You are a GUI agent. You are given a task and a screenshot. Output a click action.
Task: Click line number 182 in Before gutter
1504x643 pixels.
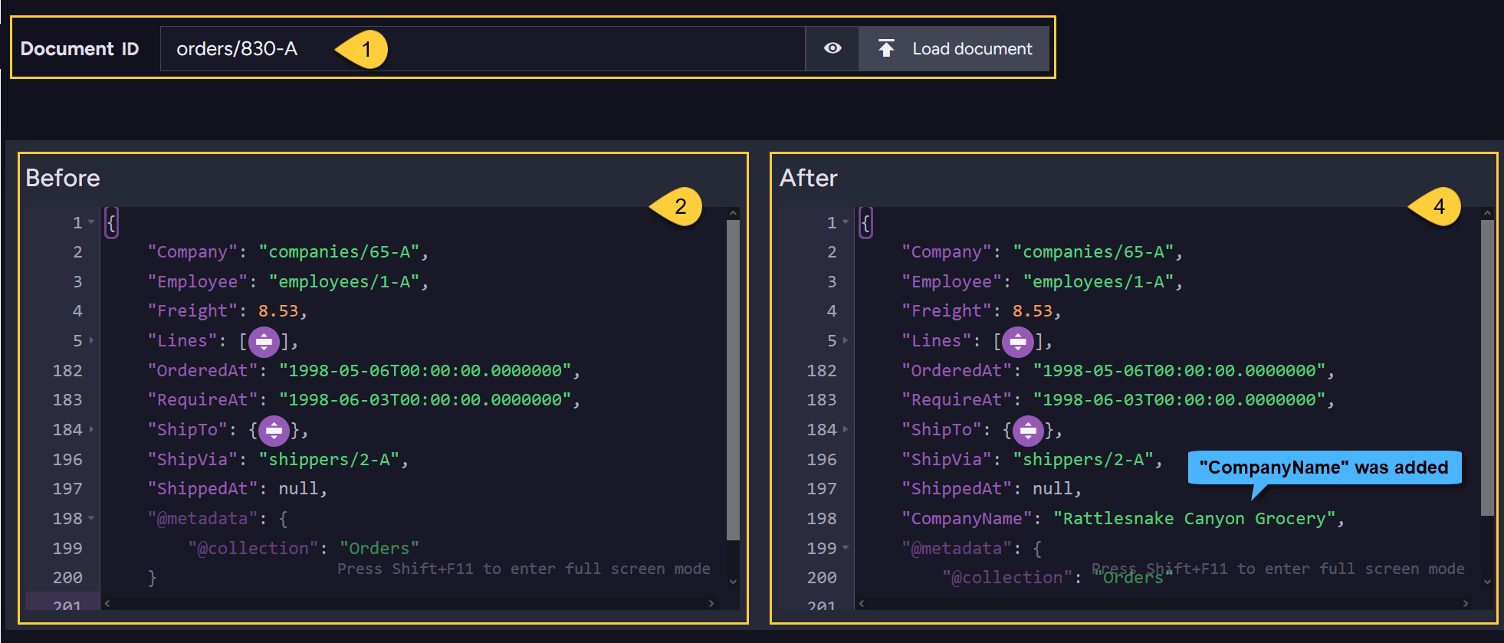click(67, 371)
